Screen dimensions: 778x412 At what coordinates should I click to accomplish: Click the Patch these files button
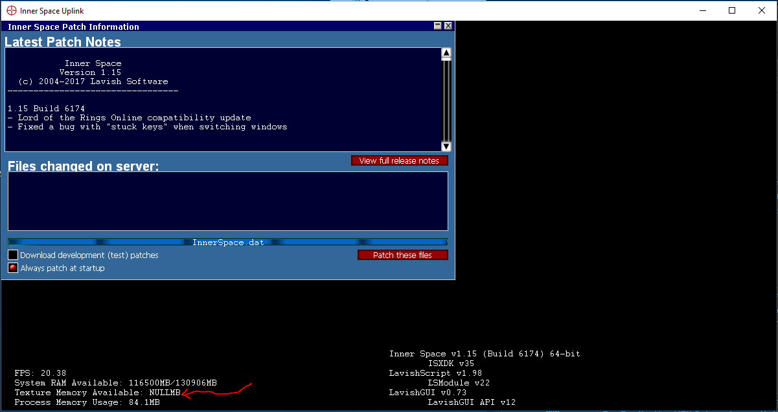coord(402,255)
